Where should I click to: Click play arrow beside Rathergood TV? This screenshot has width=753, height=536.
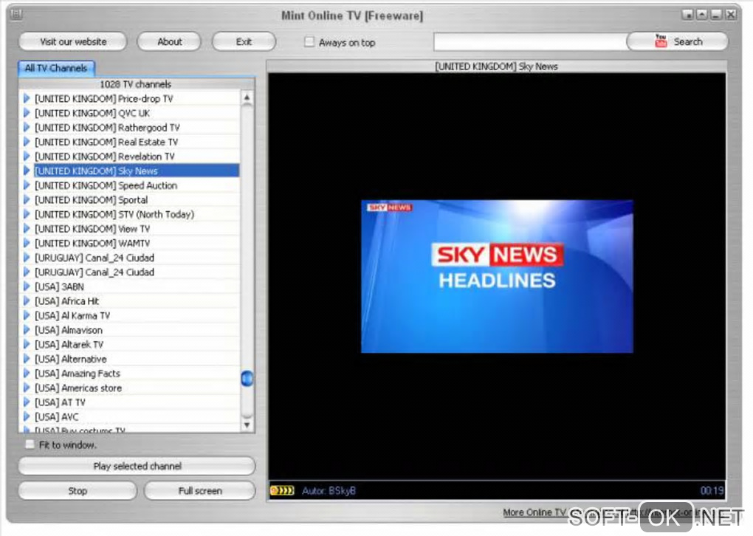click(27, 127)
